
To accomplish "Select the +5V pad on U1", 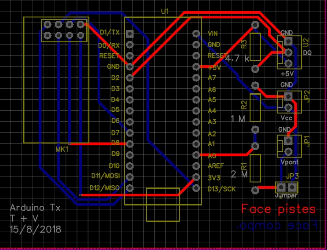I will tap(196, 67).
